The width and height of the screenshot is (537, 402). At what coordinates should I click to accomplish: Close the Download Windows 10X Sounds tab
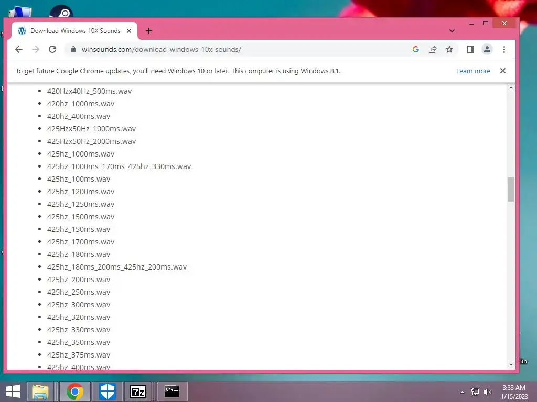pos(129,31)
